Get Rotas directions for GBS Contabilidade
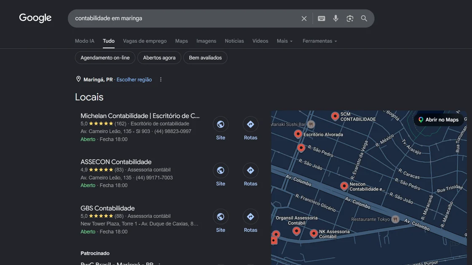Image resolution: width=472 pixels, height=265 pixels. 250,217
